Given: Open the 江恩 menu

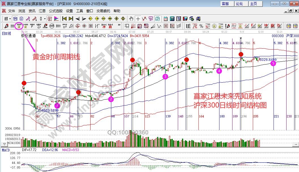Looking at the screenshot, I should pos(42,11).
